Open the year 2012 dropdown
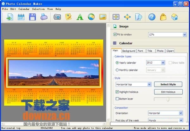The width and height of the screenshot is (190, 131). coord(163,63)
